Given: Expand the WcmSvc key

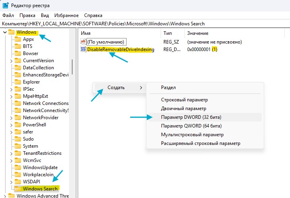Looking at the screenshot, I should (11, 160).
